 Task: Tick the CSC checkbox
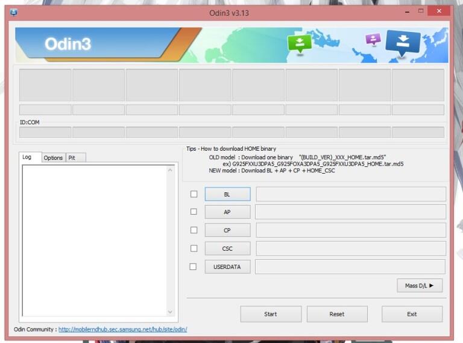[194, 248]
